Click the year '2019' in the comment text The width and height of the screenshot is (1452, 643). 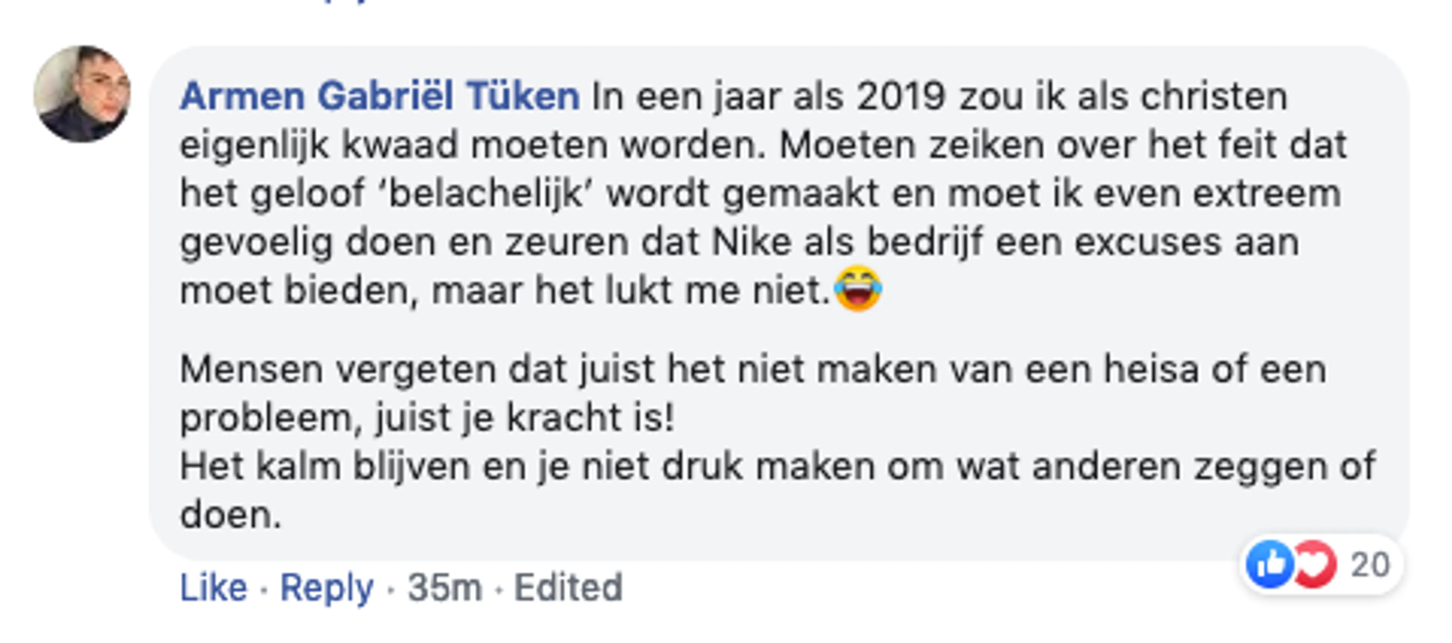[x=900, y=96]
